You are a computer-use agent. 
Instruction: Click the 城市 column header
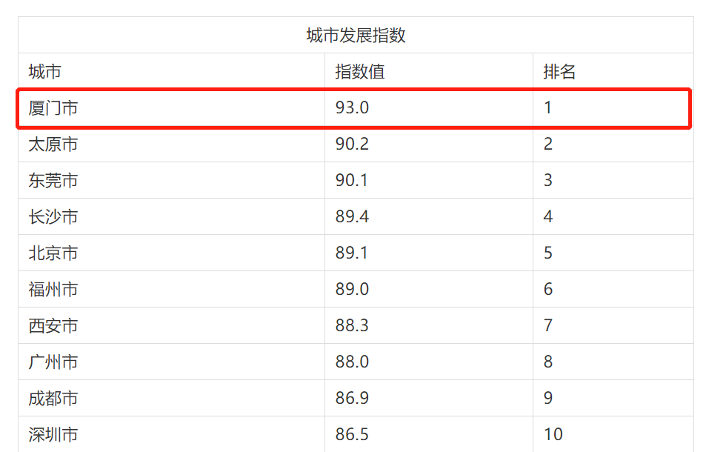[x=45, y=72]
